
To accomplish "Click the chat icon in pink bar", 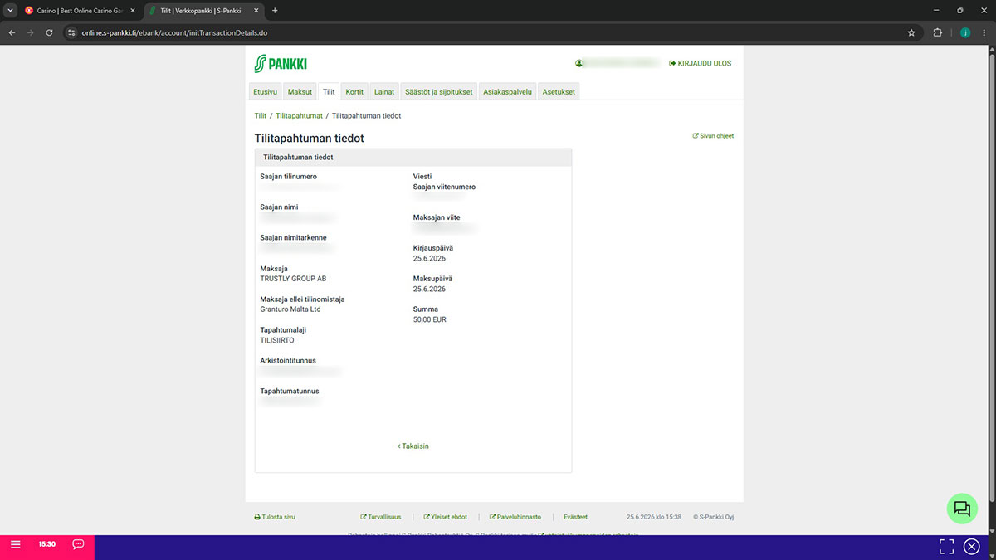I will pos(78,544).
